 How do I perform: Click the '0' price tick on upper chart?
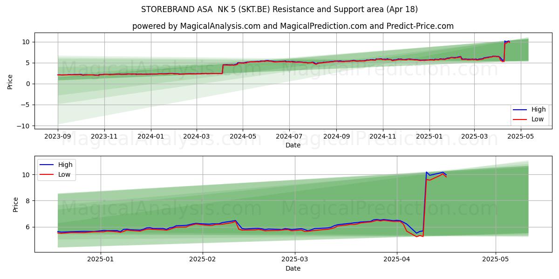(28, 84)
